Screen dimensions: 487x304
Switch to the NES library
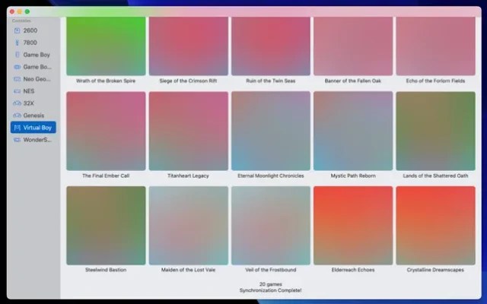point(29,91)
